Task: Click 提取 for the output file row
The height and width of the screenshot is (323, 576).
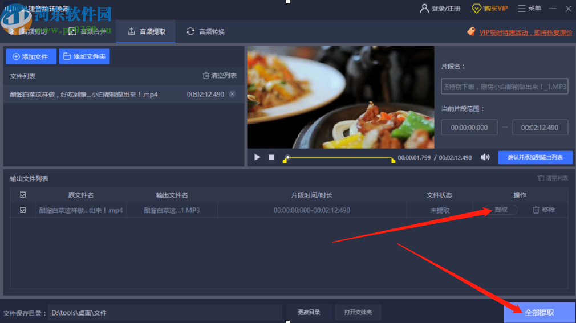Action: (x=501, y=210)
